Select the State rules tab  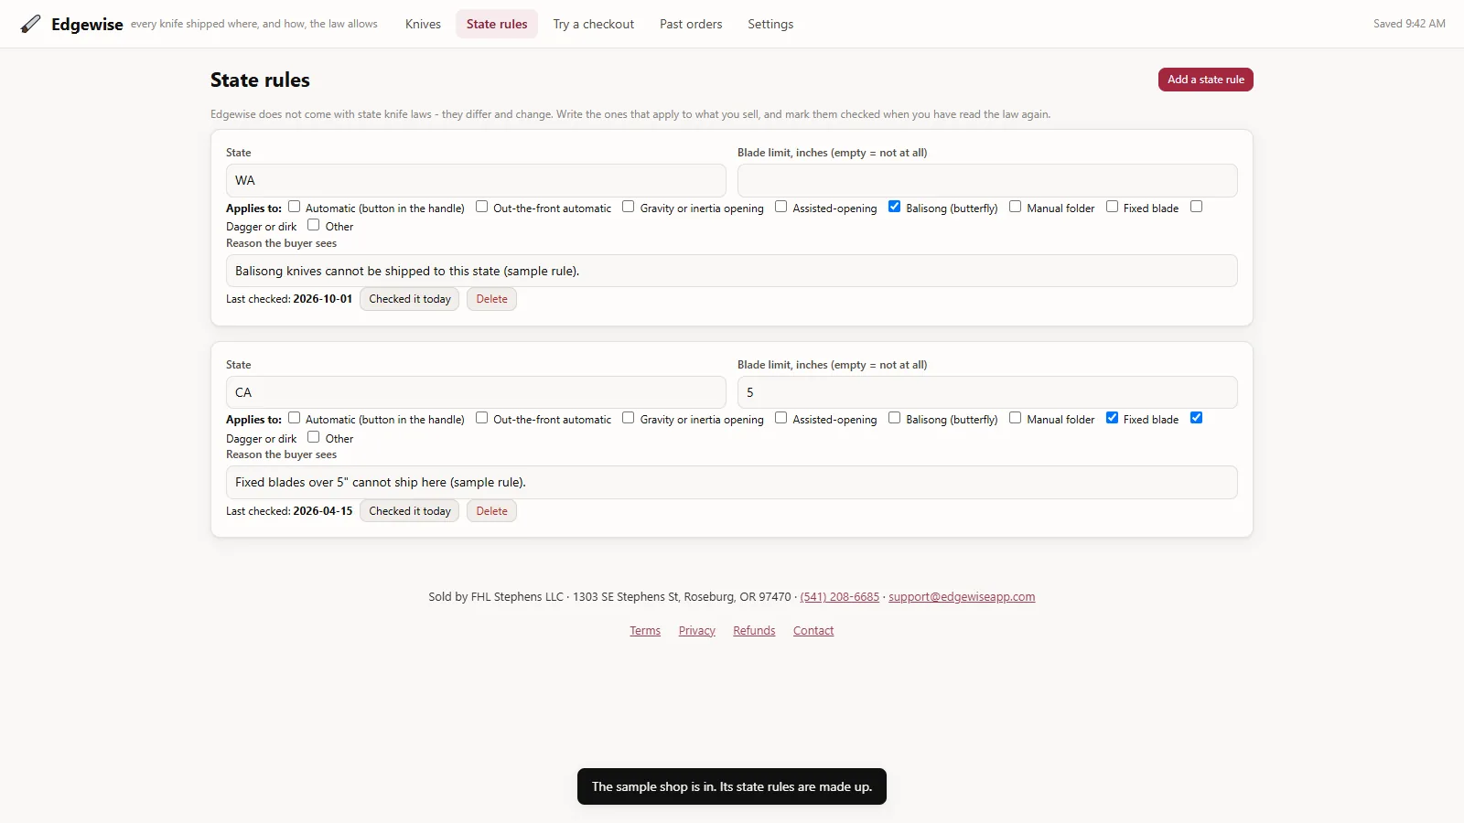497,24
